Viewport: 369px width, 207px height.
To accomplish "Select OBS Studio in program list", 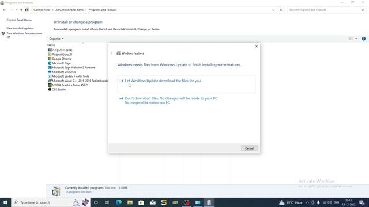I will pyautogui.click(x=59, y=90).
